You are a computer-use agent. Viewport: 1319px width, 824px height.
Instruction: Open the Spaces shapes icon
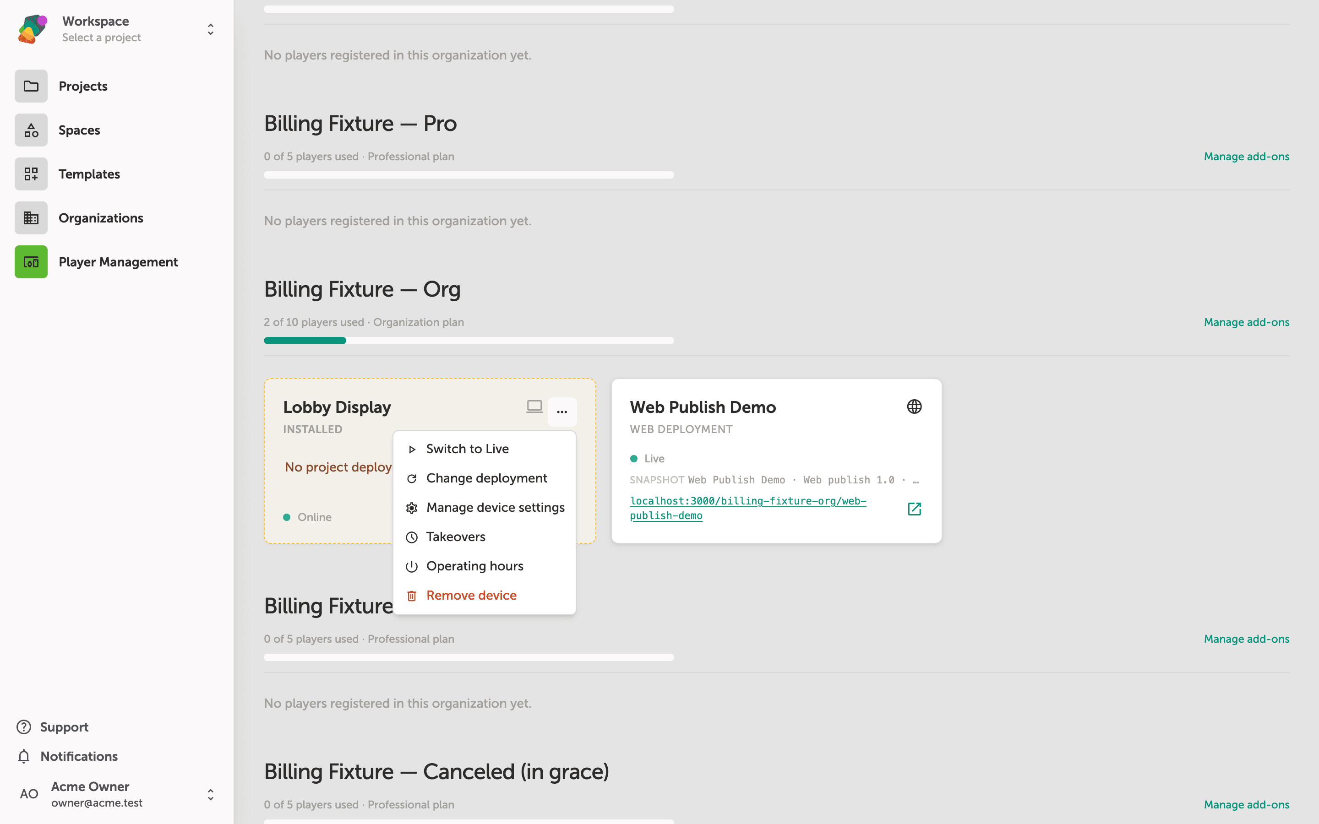(31, 130)
